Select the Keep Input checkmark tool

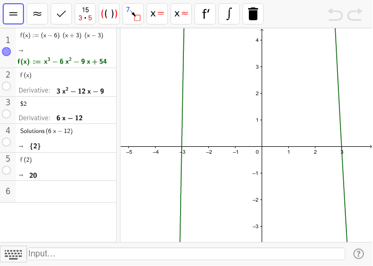point(61,14)
